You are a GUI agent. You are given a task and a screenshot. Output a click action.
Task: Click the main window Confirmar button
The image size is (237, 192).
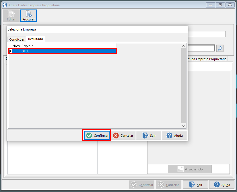pyautogui.click(x=142, y=185)
